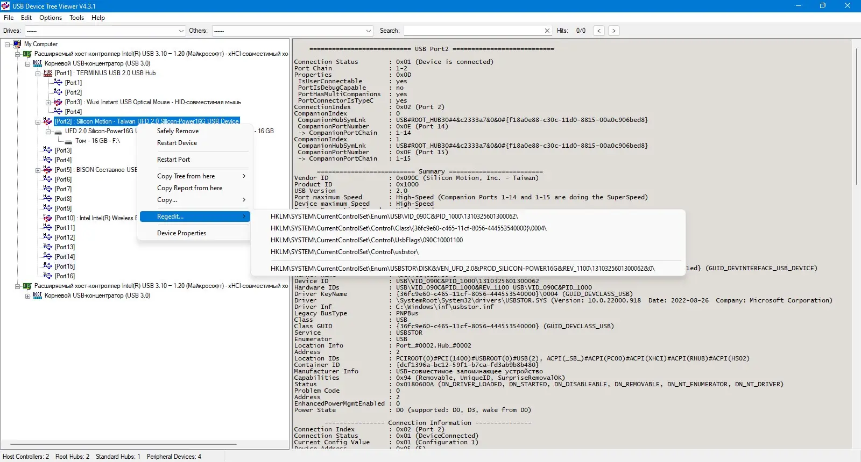The image size is (861, 462).
Task: Collapse the UFD 2.0 Silicon-Power16G disk node
Action: click(x=48, y=132)
